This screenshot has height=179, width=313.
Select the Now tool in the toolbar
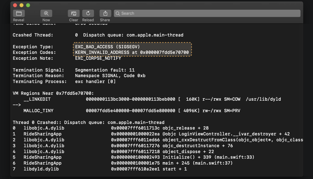[46, 13]
